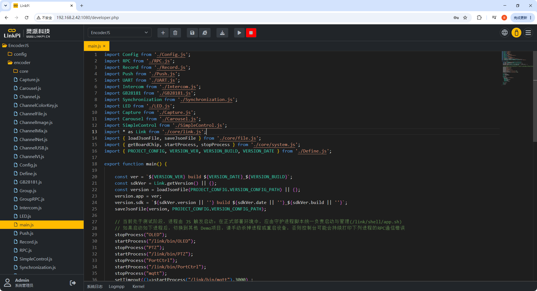Close the main.js editor tab

[x=104, y=46]
